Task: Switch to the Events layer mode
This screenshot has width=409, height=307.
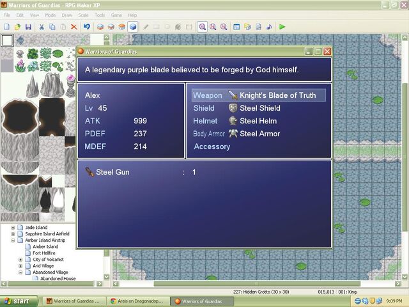Action: click(x=133, y=27)
